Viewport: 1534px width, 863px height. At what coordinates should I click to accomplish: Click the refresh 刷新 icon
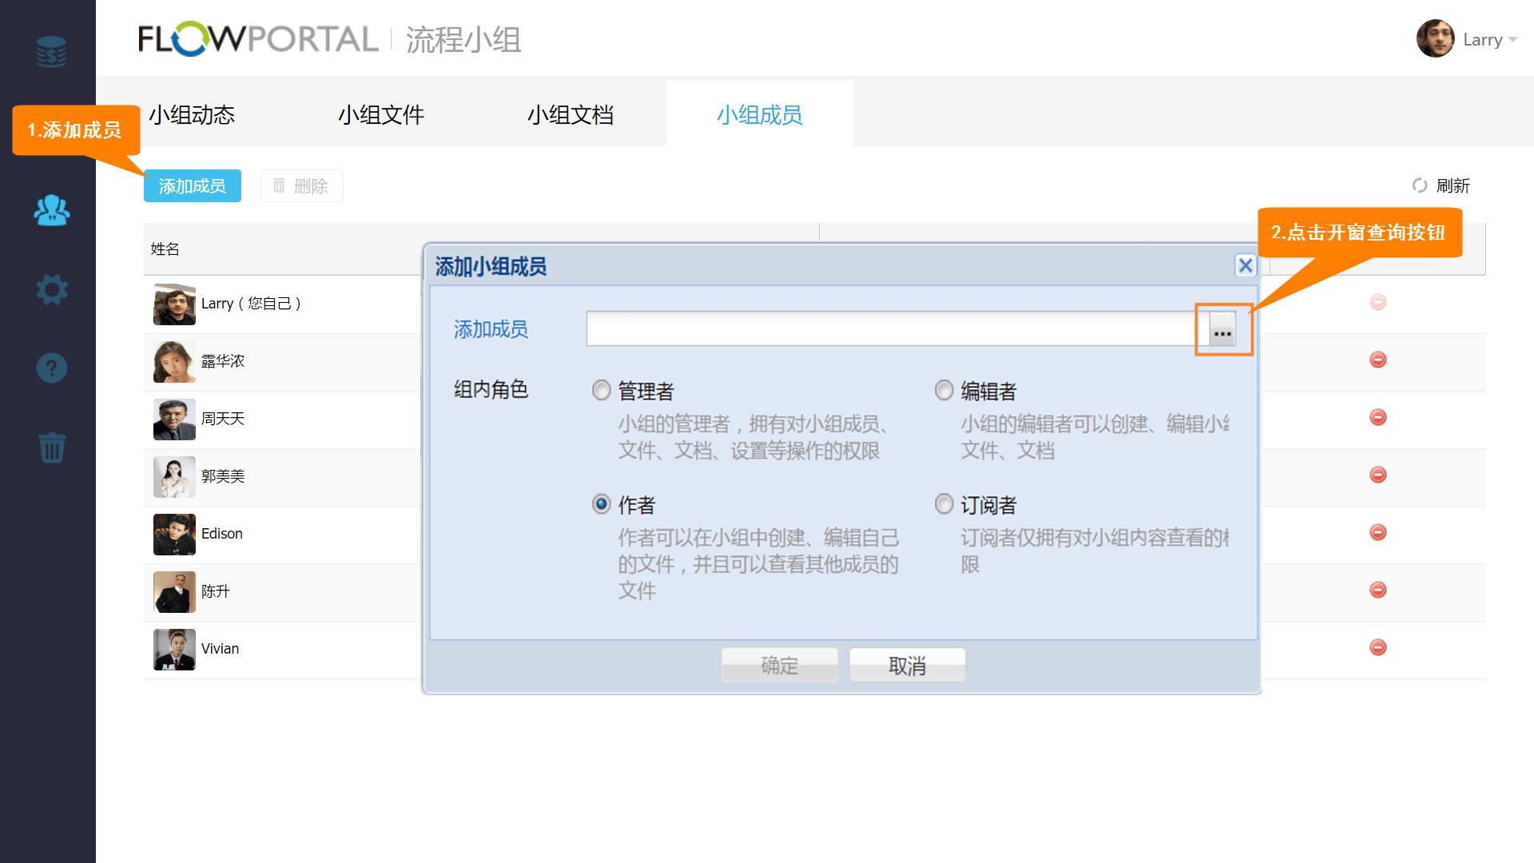(1420, 185)
